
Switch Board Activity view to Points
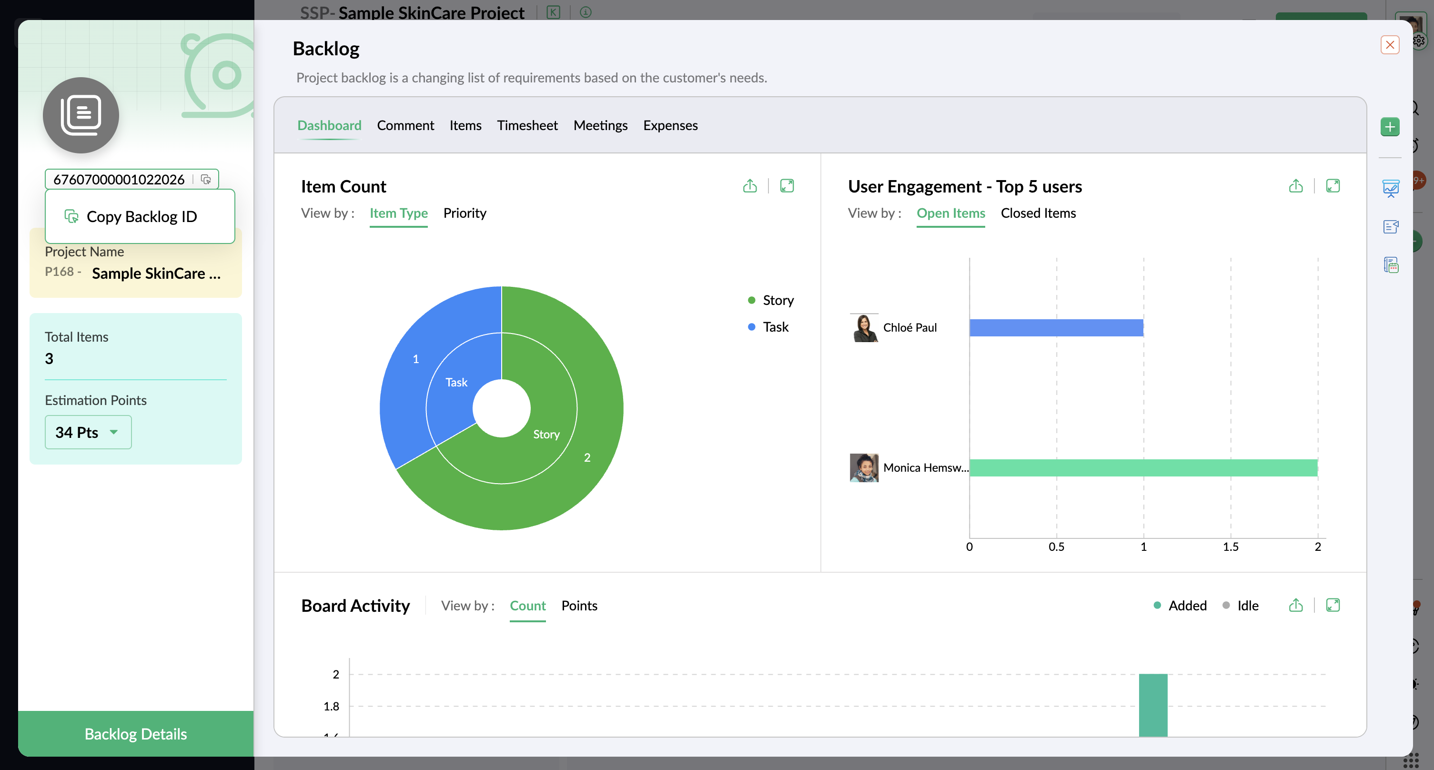pos(579,606)
